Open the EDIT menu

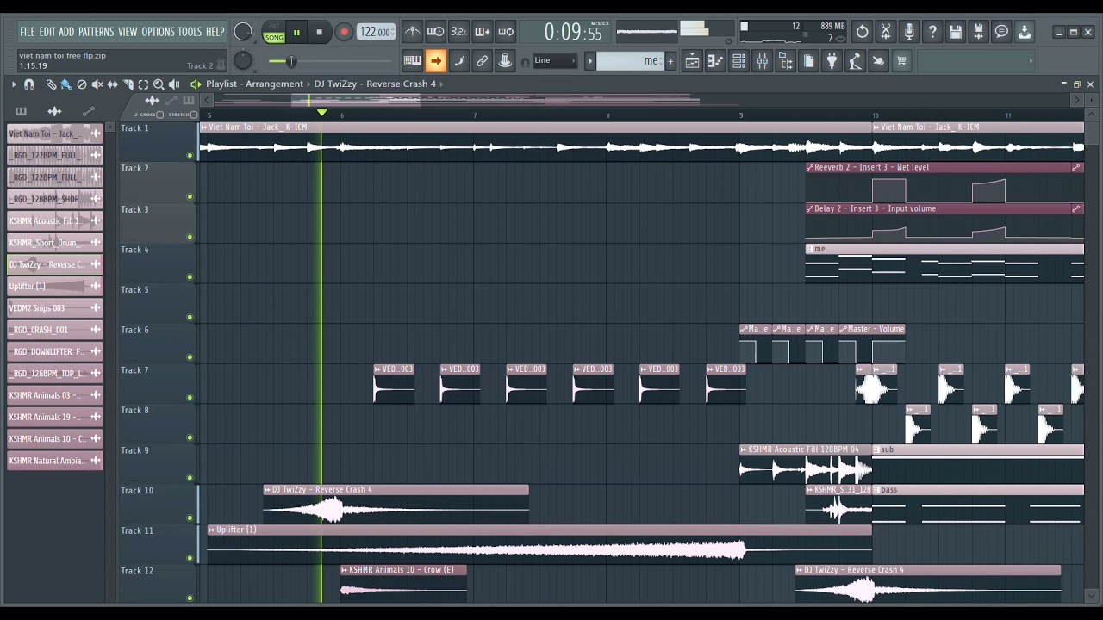coord(47,32)
